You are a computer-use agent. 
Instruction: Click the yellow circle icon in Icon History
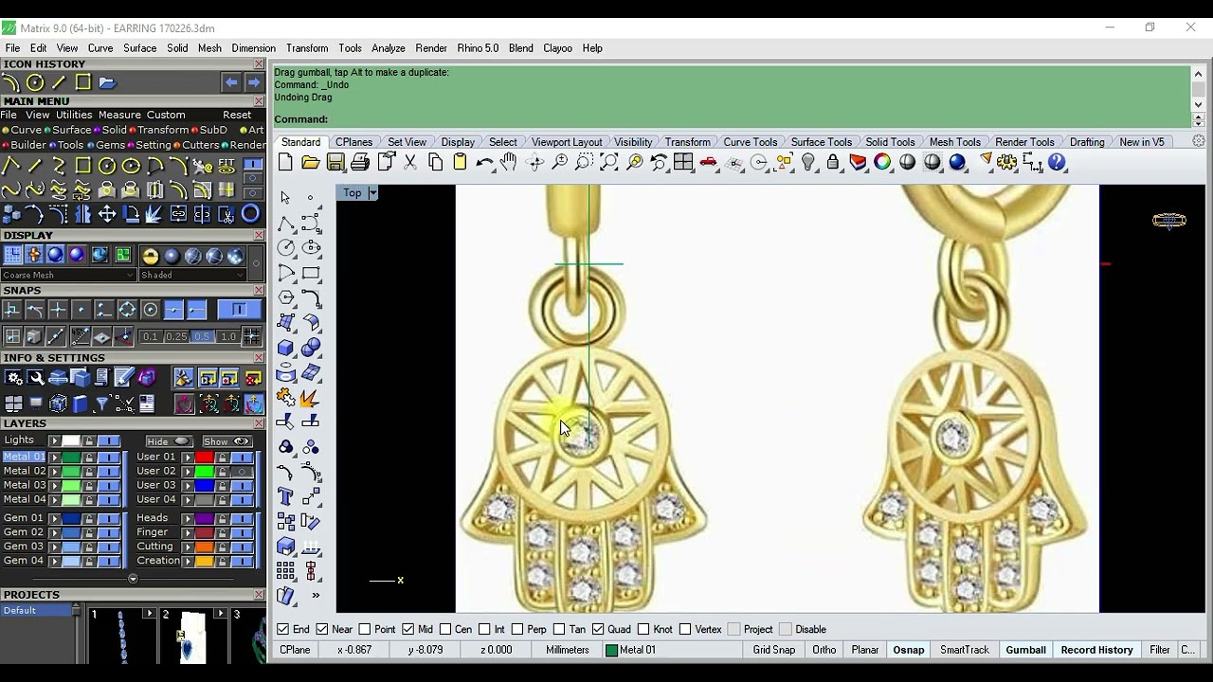point(35,82)
